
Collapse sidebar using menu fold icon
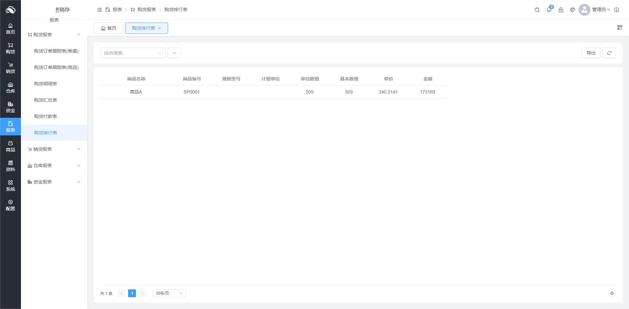pos(100,10)
